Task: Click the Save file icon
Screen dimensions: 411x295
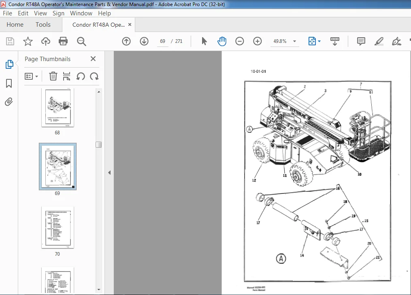Action: tap(10, 41)
